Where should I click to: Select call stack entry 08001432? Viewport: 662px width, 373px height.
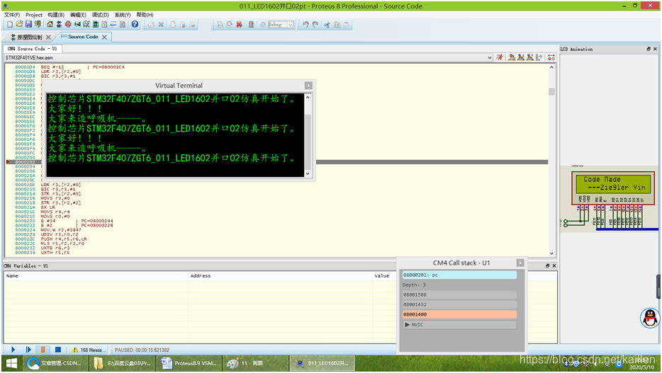[459, 304]
